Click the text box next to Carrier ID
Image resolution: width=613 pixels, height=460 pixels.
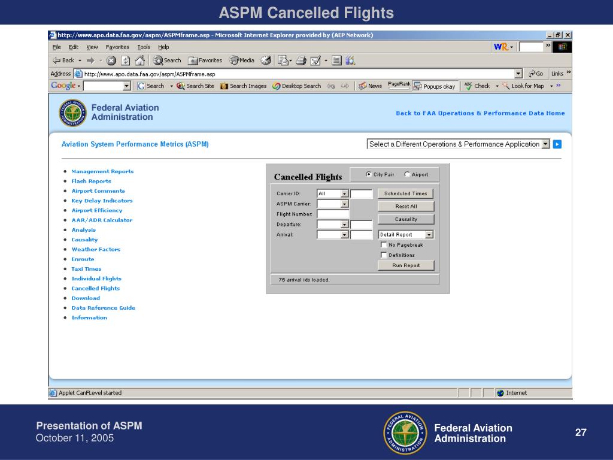361,193
